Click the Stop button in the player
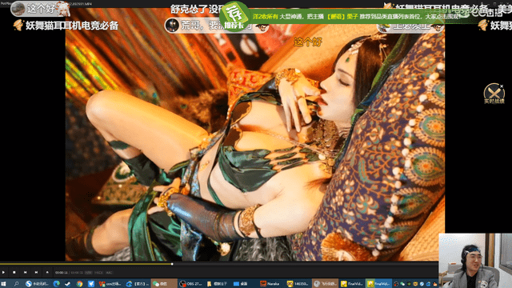The height and width of the screenshot is (288, 512). point(14,272)
